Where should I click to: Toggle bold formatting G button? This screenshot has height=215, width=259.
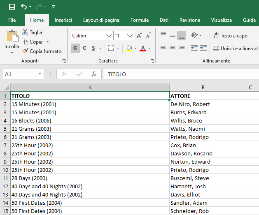[x=75, y=48]
